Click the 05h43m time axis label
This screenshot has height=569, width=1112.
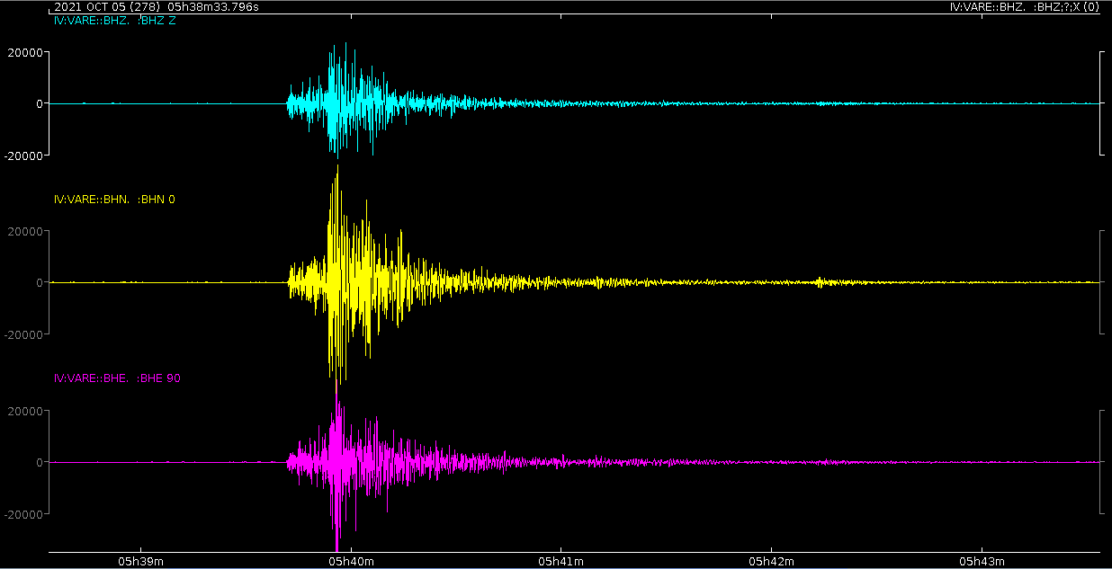[982, 561]
